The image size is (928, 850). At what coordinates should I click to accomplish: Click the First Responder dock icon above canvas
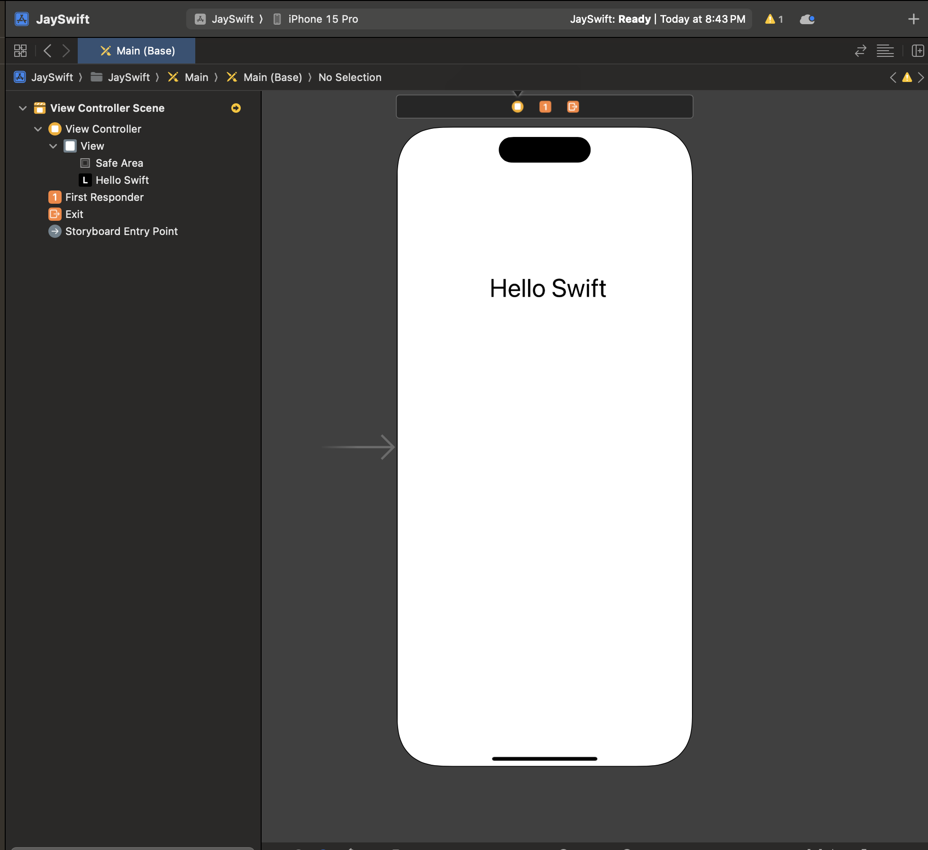(x=545, y=107)
